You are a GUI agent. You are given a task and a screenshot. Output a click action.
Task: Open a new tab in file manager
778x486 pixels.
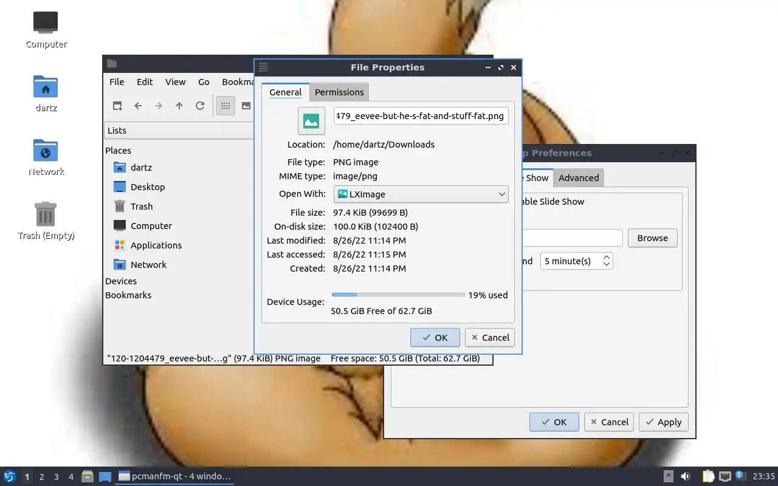coord(117,106)
